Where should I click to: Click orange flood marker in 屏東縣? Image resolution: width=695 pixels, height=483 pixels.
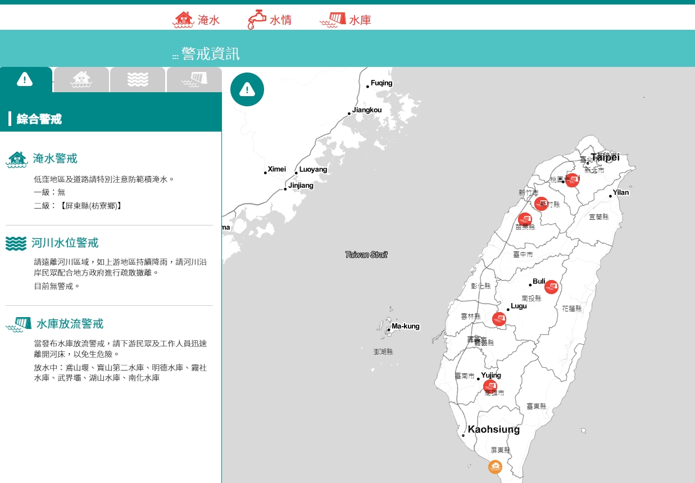495,467
